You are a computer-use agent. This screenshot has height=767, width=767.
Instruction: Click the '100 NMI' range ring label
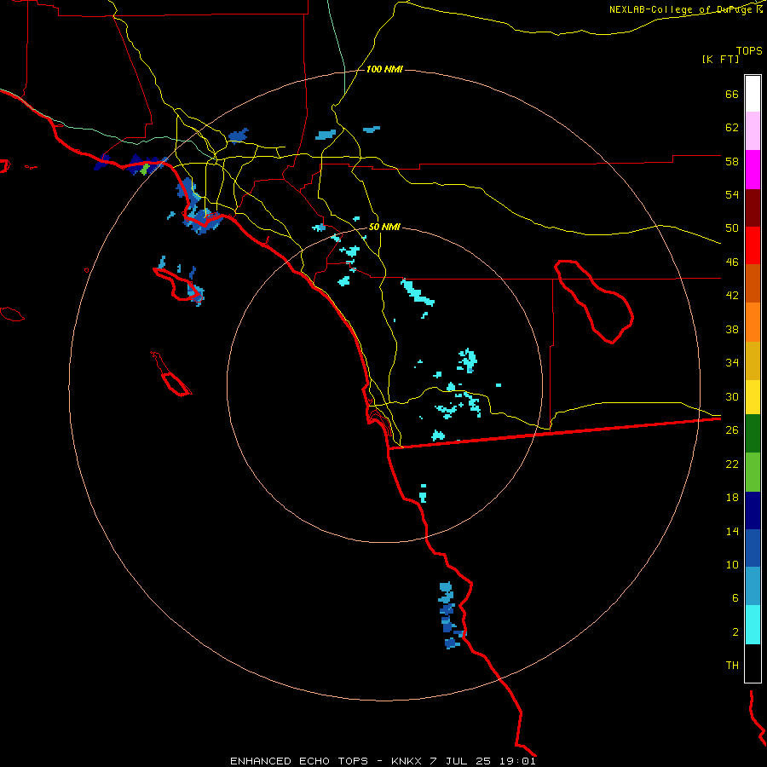(x=384, y=70)
